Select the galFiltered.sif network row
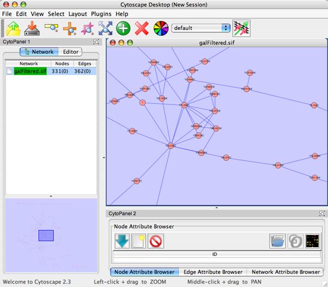This screenshot has width=328, height=287. click(x=51, y=71)
